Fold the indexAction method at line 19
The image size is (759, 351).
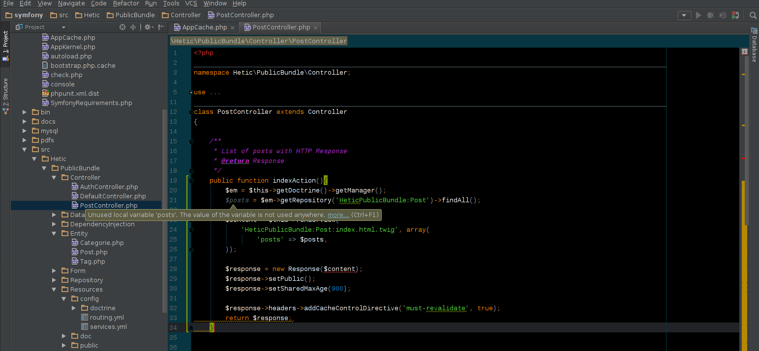191,181
